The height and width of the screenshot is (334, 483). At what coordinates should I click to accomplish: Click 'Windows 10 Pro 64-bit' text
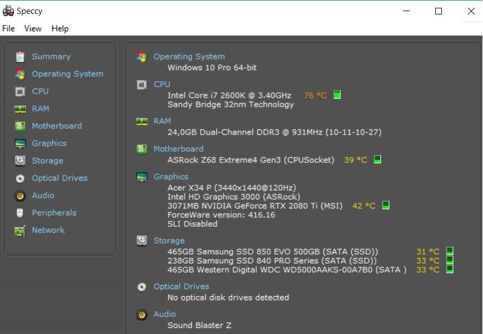pos(212,67)
